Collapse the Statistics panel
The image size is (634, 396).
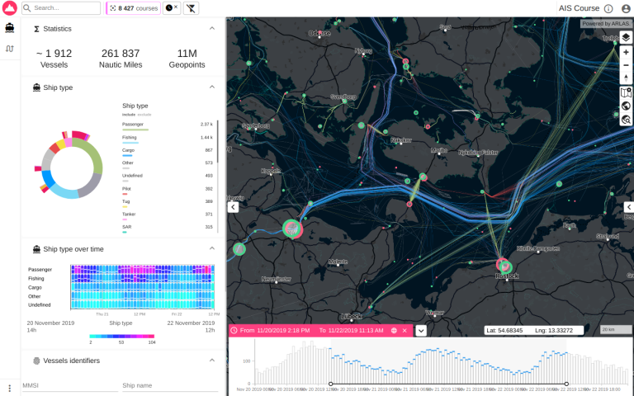coord(212,28)
